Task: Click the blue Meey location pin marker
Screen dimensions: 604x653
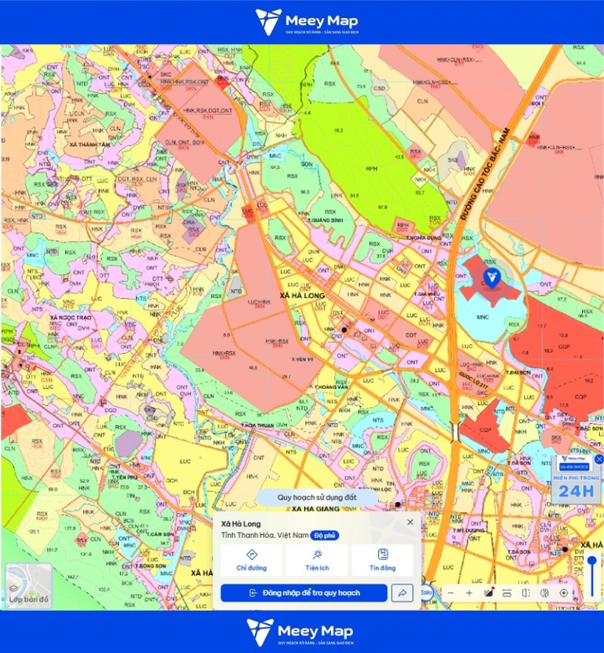Action: click(492, 279)
